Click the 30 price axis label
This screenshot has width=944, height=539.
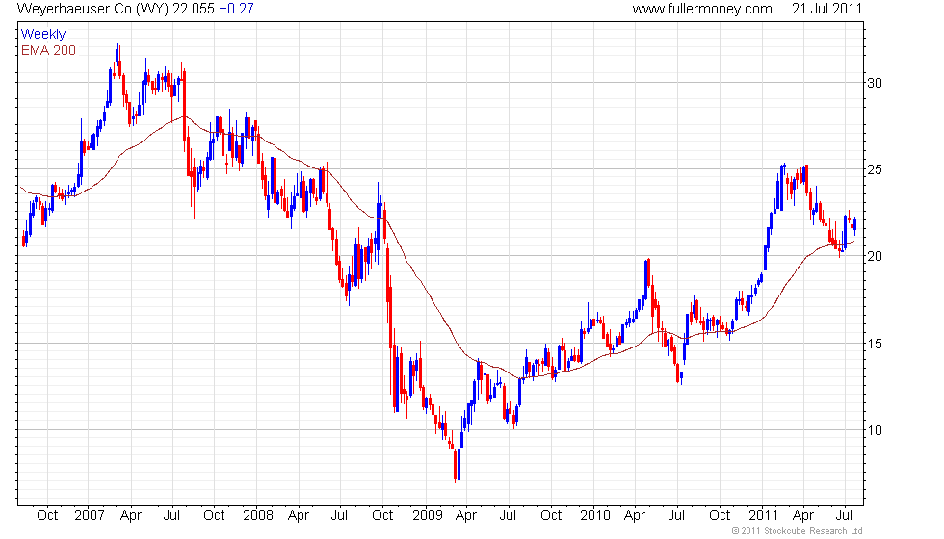[x=875, y=83]
